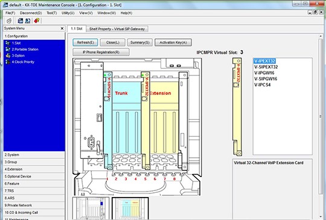This screenshot has width=326, height=220.
Task: Click the red help toolbar icon
Action: pyautogui.click(x=37, y=21)
